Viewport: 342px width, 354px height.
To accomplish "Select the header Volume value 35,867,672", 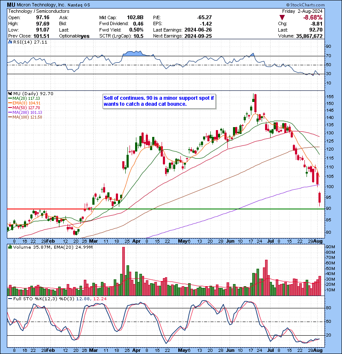I will (x=309, y=36).
